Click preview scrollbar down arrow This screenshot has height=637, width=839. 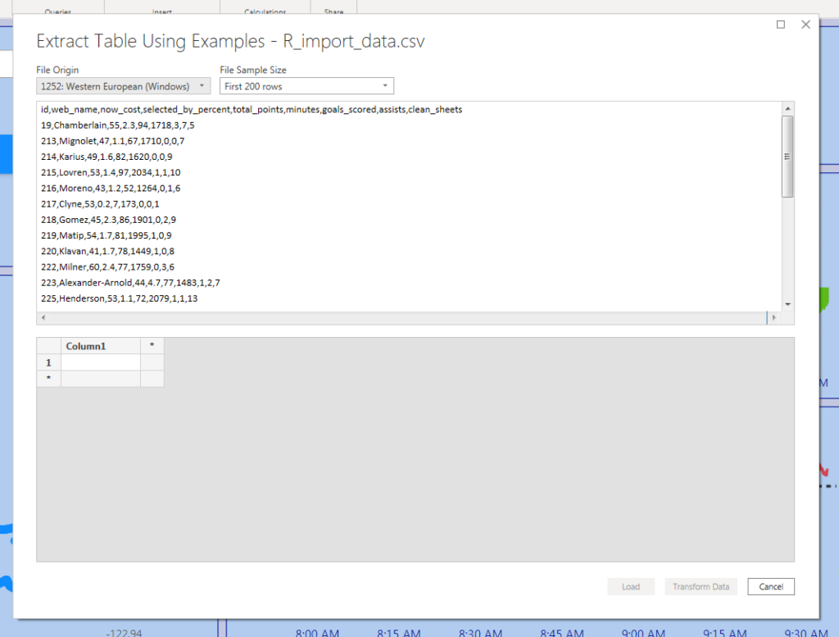[787, 304]
